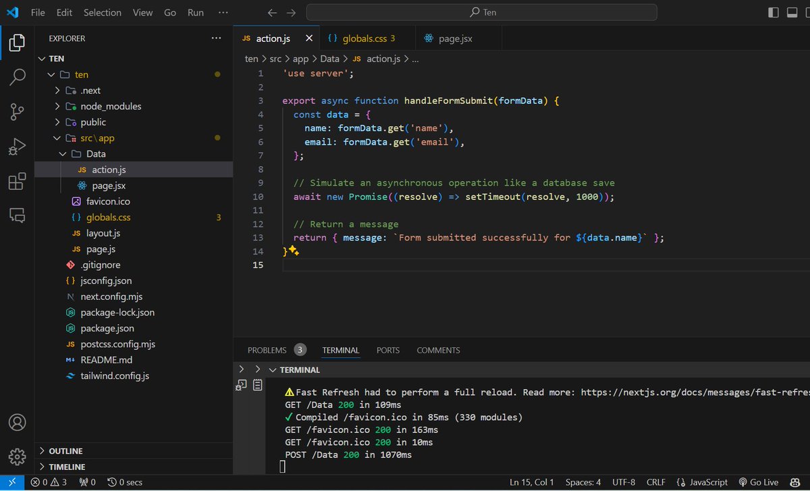Screen dimensions: 810x491
Task: Open the Extensions view
Action: coord(17,181)
